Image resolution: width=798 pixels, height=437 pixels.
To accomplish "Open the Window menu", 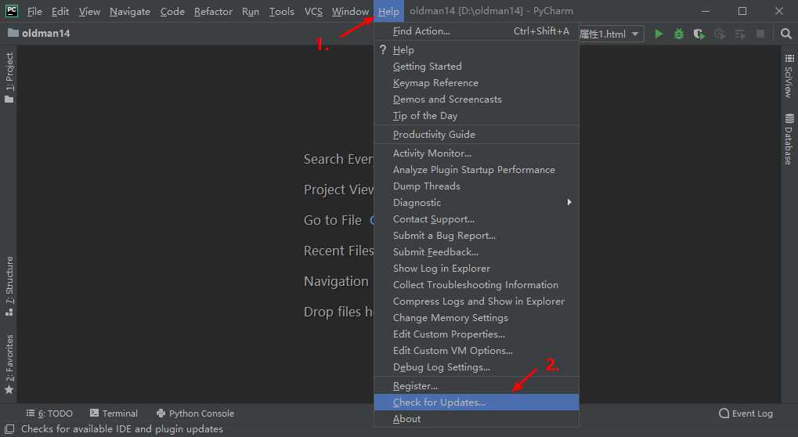I will [x=350, y=11].
